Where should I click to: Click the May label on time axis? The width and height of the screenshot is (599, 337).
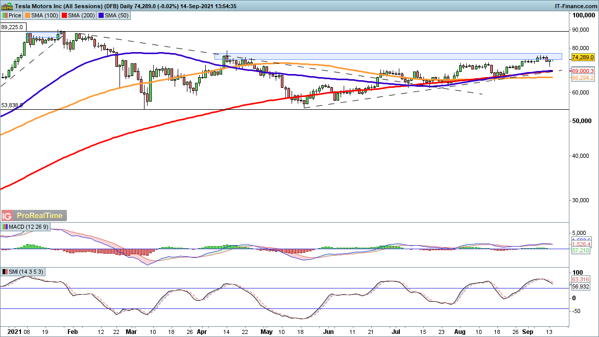point(267,332)
